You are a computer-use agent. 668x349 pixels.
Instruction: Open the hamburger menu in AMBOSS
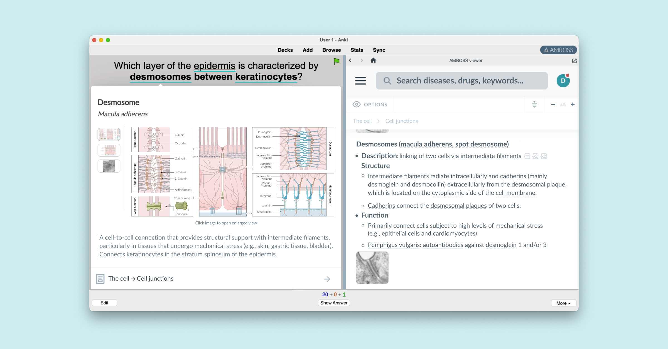(360, 81)
